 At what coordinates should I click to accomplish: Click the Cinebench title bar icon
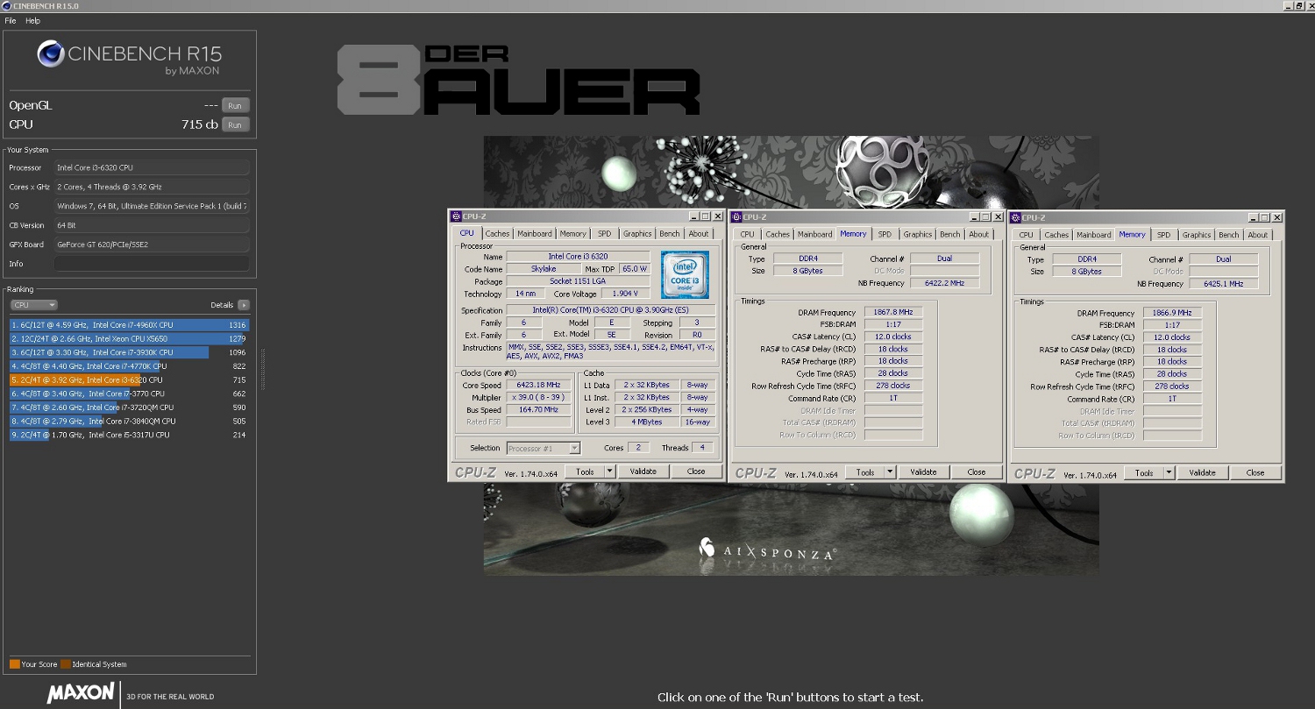coord(6,5)
